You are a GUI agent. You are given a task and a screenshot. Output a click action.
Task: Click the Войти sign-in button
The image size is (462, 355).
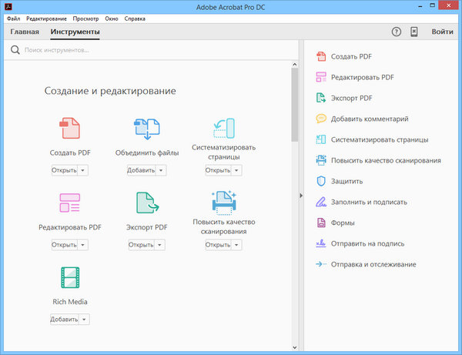(x=442, y=32)
